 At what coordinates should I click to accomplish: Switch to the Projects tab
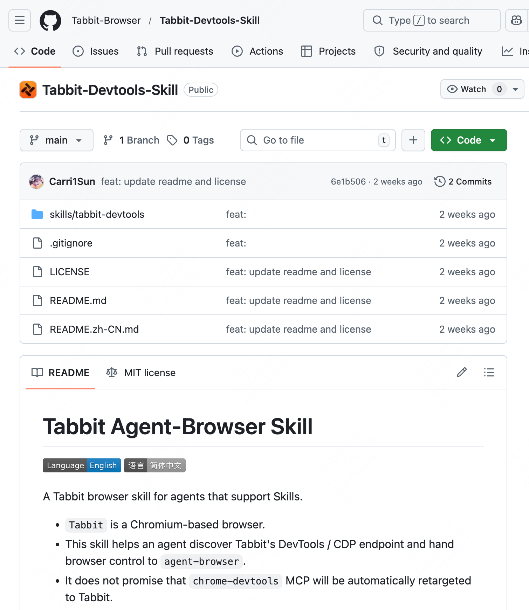coord(329,51)
